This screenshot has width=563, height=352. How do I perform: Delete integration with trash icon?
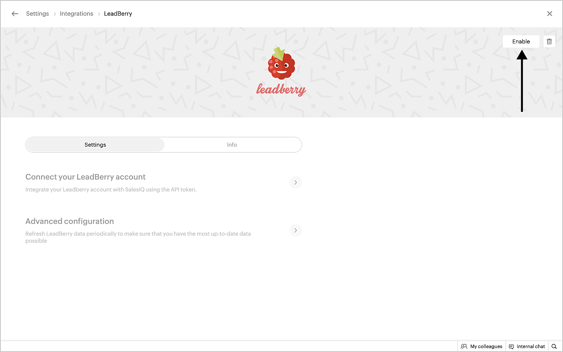pyautogui.click(x=549, y=41)
